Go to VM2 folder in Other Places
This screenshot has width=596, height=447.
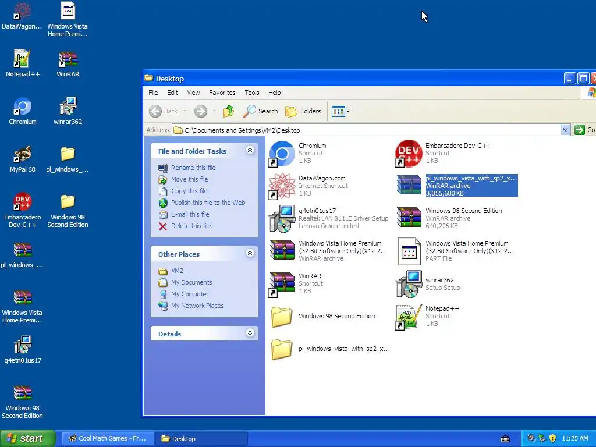(x=177, y=271)
